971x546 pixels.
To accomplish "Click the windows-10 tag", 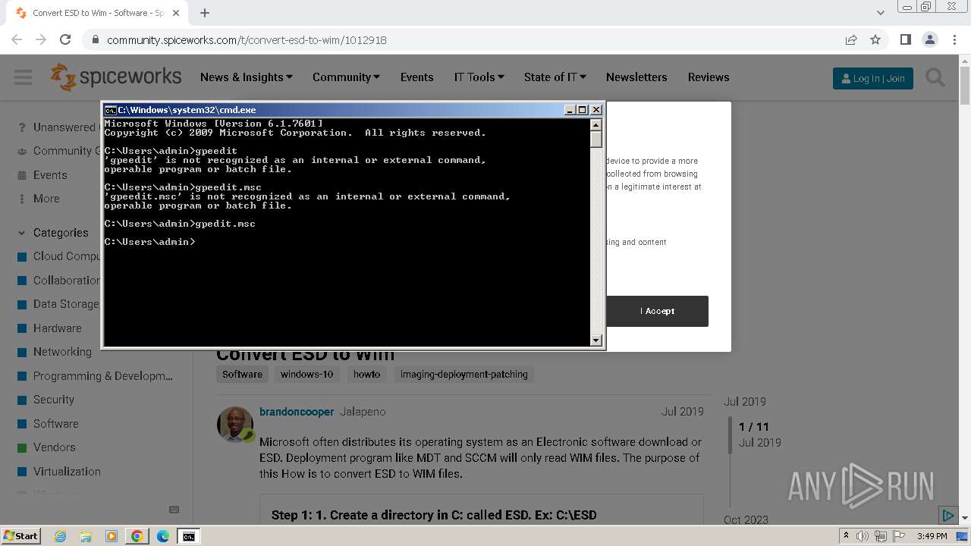I will (306, 375).
